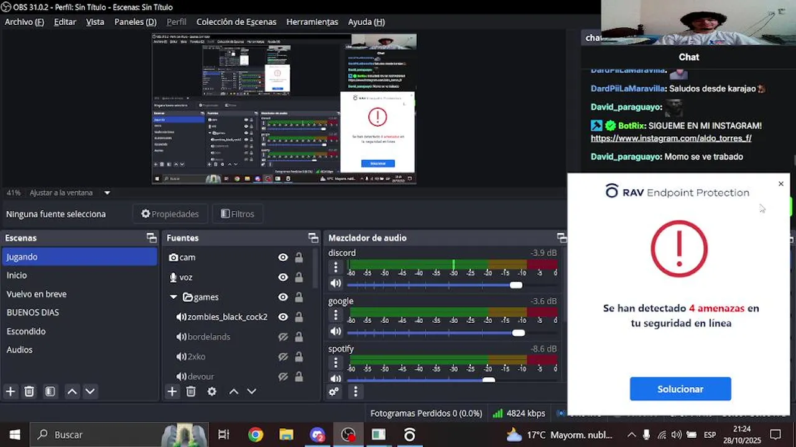Click the Buscar search box on taskbar
The image size is (796, 447).
click(118, 435)
